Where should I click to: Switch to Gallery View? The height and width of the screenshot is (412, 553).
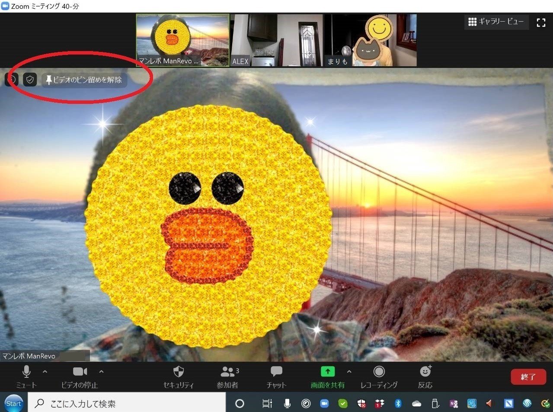point(496,22)
